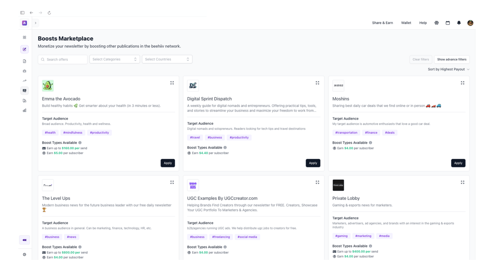This screenshot has width=494, height=270.
Task: Click the Search offers field
Action: click(63, 59)
